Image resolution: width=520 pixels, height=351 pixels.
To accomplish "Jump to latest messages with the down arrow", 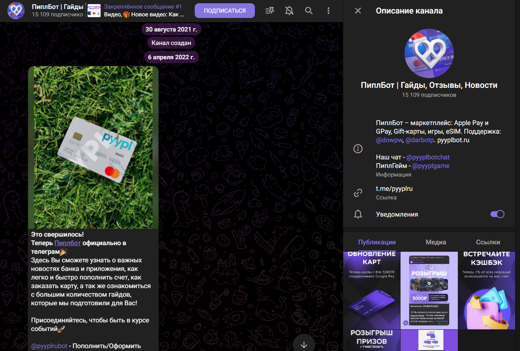I will tap(304, 344).
